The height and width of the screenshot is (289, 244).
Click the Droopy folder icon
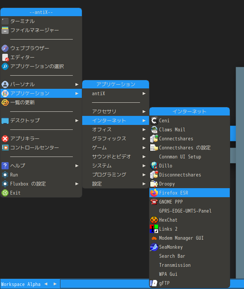click(x=154, y=184)
